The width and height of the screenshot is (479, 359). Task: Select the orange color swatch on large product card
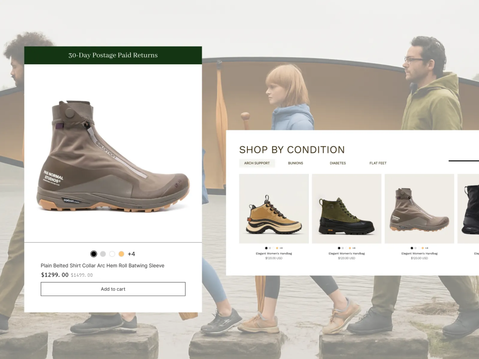tap(122, 254)
